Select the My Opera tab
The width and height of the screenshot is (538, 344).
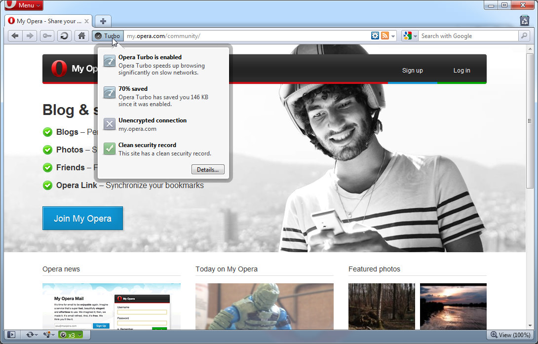[x=47, y=21]
